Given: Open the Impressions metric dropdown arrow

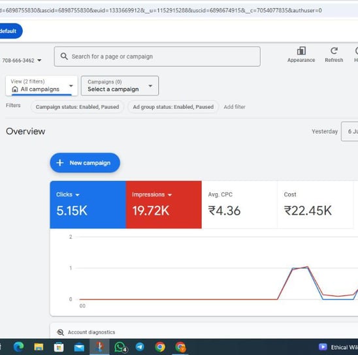Looking at the screenshot, I should point(170,195).
